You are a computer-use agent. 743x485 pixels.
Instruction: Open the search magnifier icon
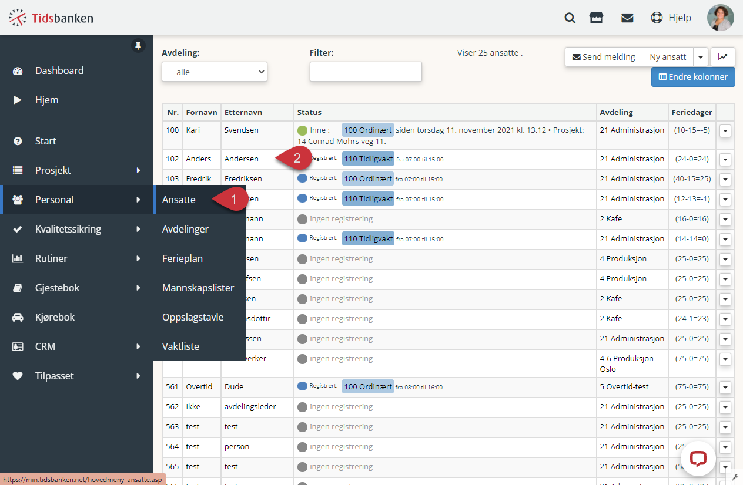[x=570, y=18]
